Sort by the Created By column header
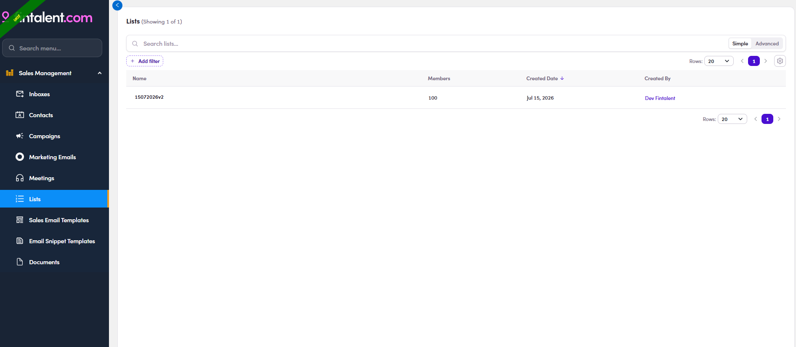Screen dimensions: 796x347 pyautogui.click(x=657, y=79)
